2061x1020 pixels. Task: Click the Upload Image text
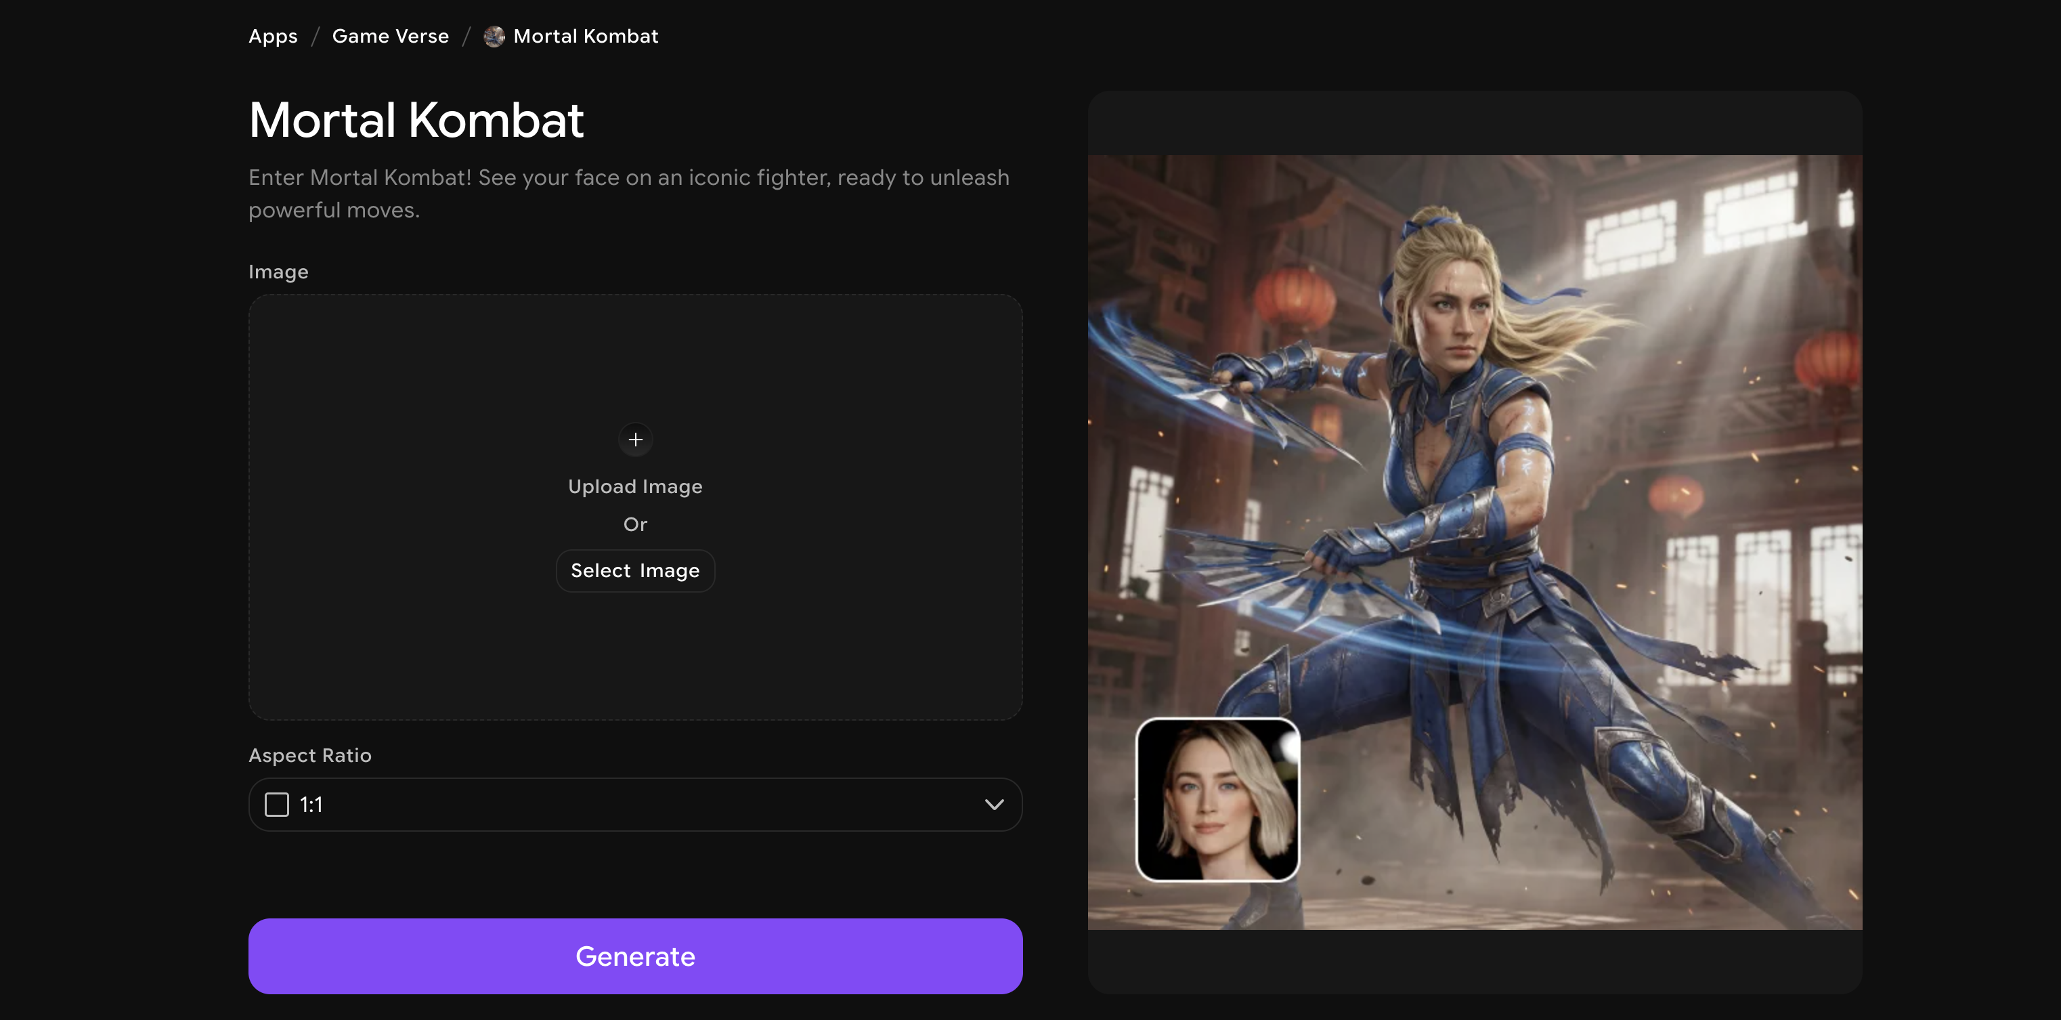(x=635, y=487)
